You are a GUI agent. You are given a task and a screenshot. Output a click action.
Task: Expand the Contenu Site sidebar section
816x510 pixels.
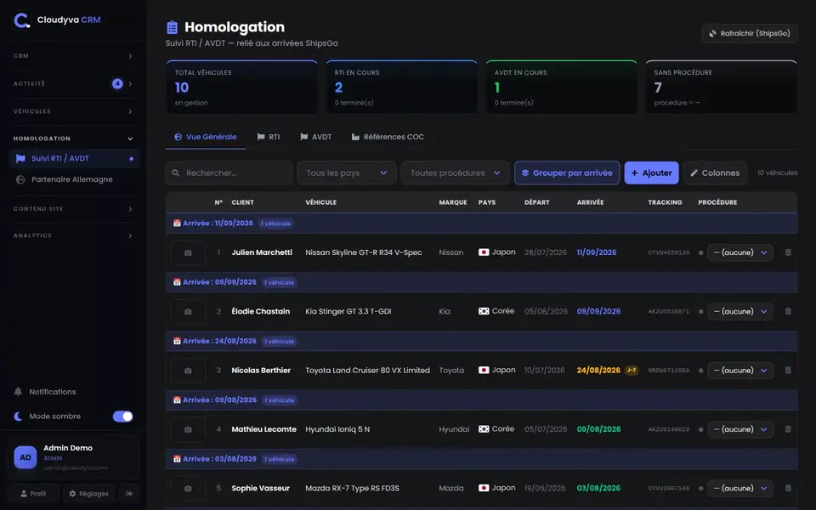pos(73,209)
